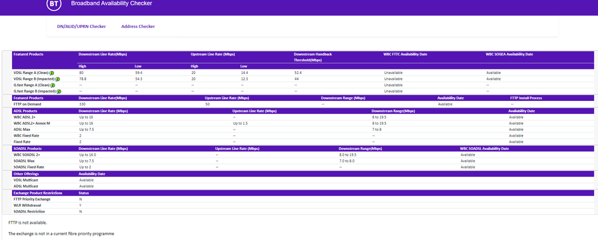Click the ADSL Multicast offering row
598x240 pixels.
click(25, 186)
